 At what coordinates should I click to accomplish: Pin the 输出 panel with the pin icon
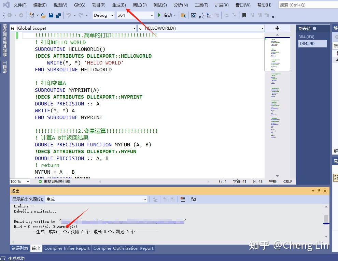[320, 191]
